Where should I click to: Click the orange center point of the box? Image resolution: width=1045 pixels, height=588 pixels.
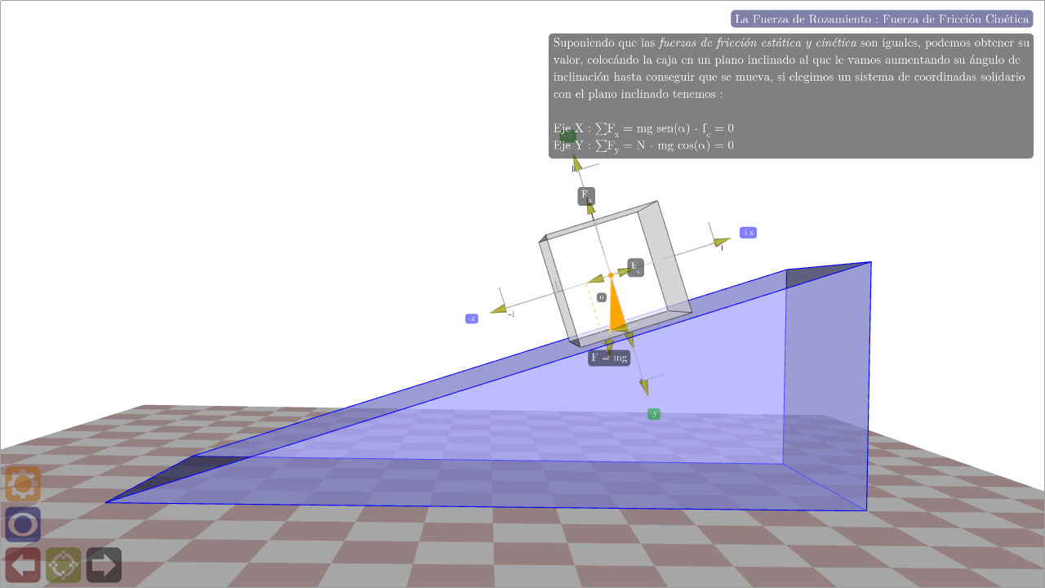point(611,275)
